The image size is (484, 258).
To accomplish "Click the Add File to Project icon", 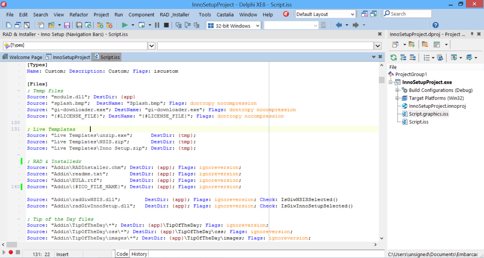I will click(x=100, y=25).
